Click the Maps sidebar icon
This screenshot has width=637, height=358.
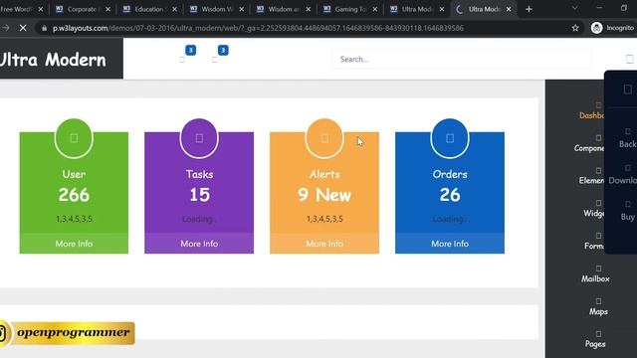[598, 301]
